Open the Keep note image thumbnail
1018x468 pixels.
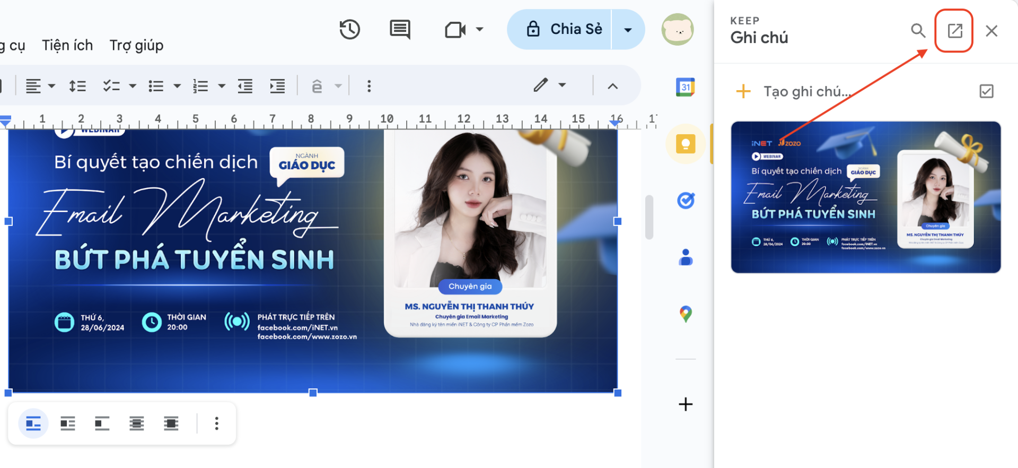866,197
